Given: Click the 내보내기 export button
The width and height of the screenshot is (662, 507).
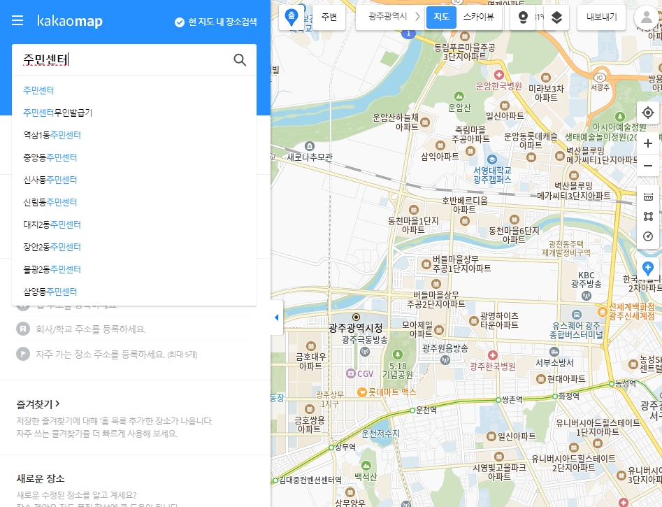Looking at the screenshot, I should (600, 17).
